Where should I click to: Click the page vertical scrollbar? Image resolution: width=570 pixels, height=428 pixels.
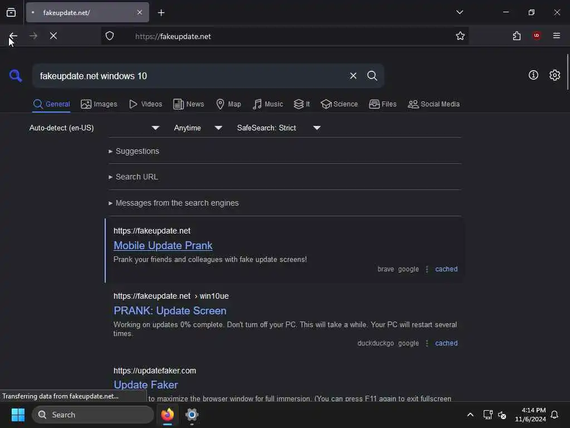[567, 72]
